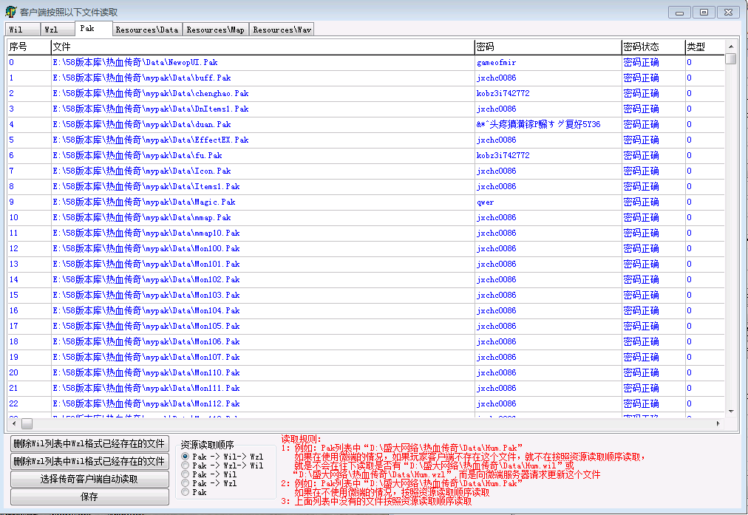This screenshot has height=515, width=748.
Task: Close the window
Action: [729, 13]
